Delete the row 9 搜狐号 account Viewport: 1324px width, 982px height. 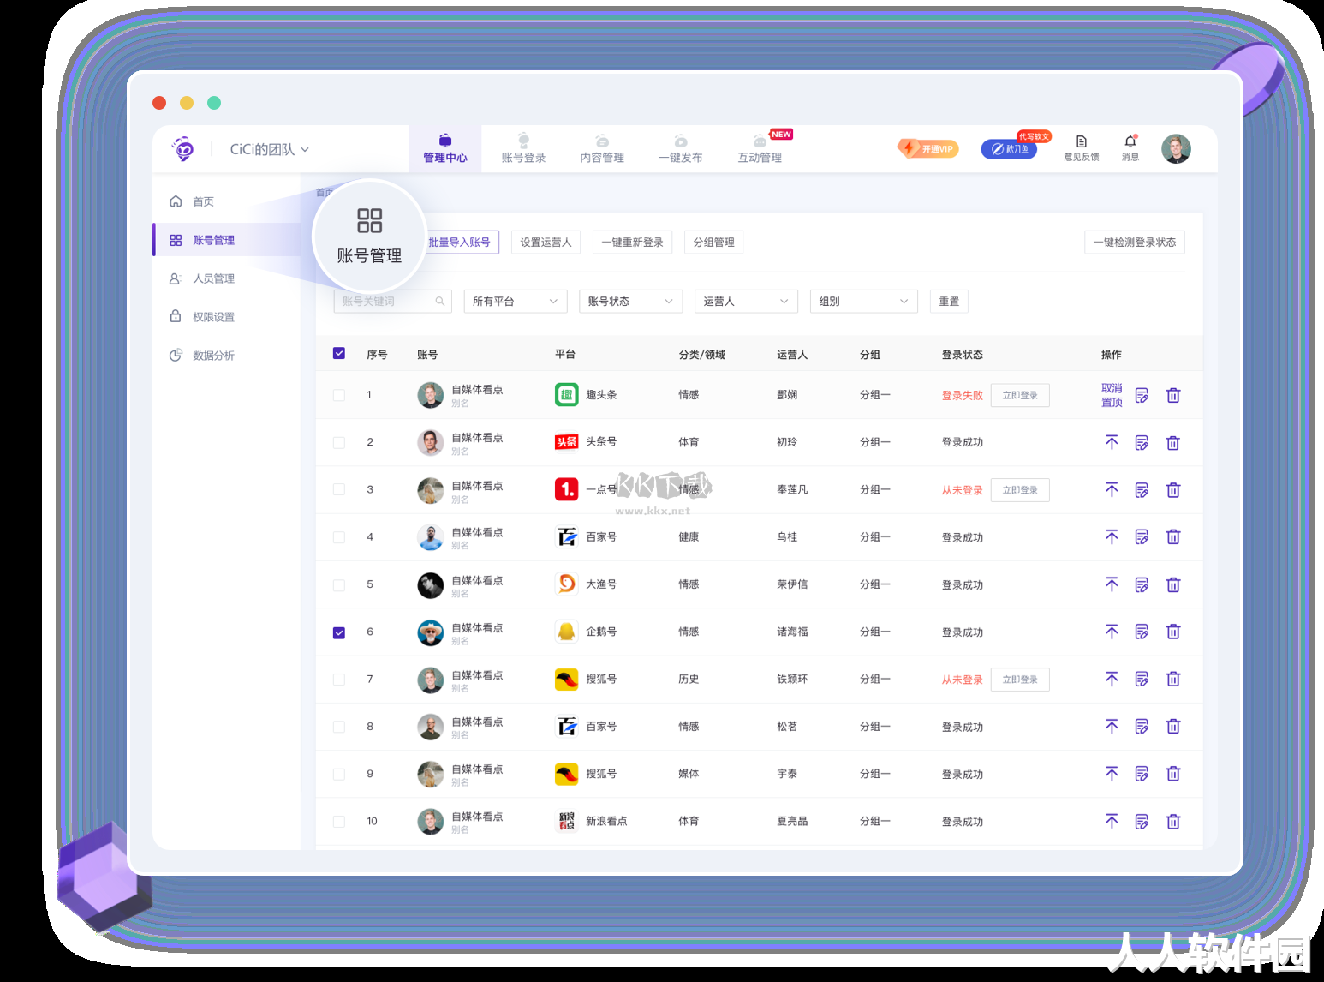pos(1173,774)
